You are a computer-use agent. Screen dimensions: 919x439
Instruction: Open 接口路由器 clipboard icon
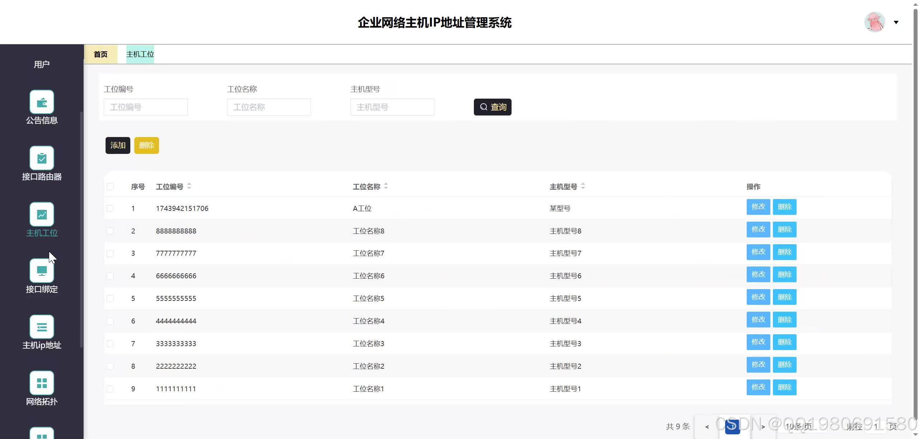pos(42,158)
